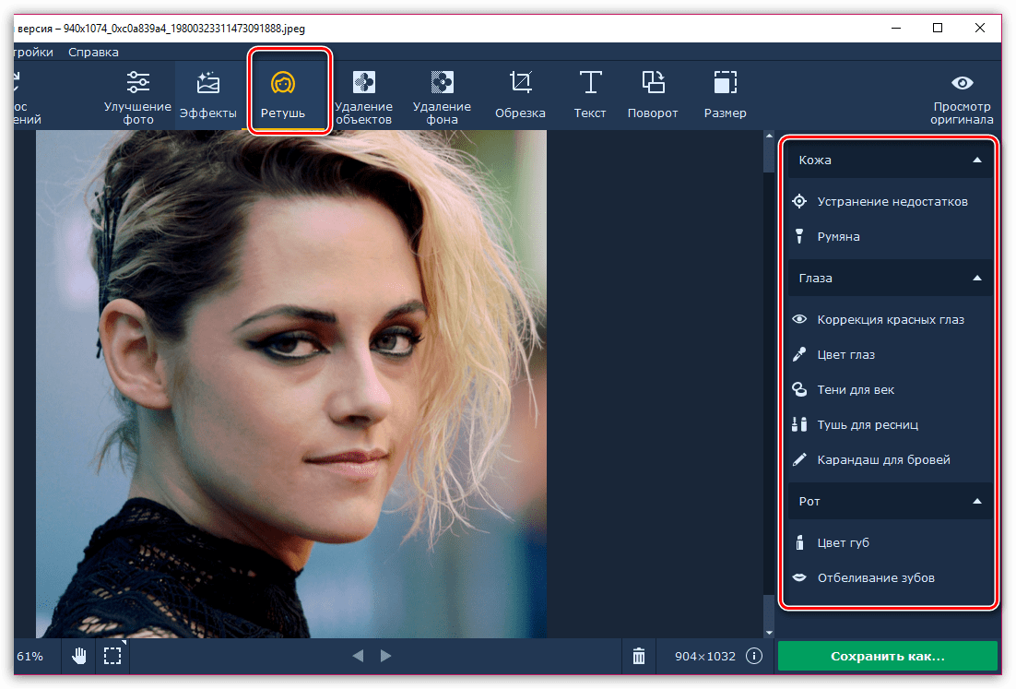Open the Поворот rotate tool
This screenshot has height=689, width=1016.
point(653,96)
